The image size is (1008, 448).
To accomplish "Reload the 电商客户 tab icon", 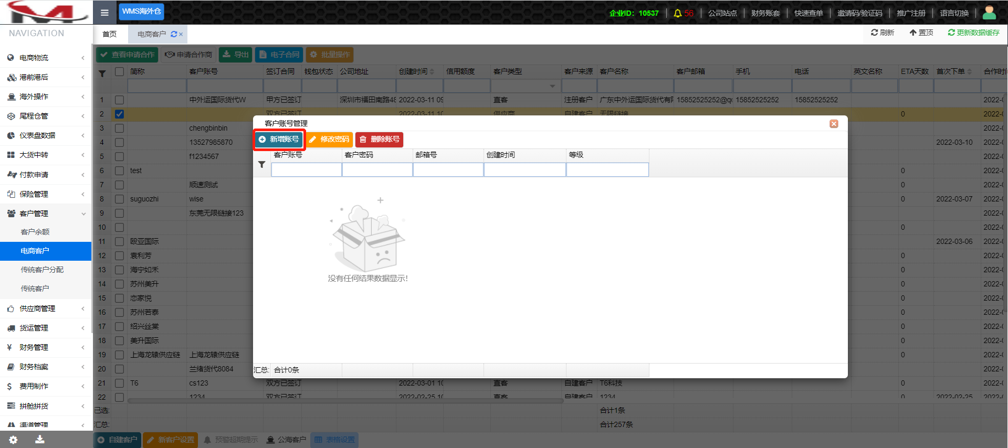I will 174,34.
